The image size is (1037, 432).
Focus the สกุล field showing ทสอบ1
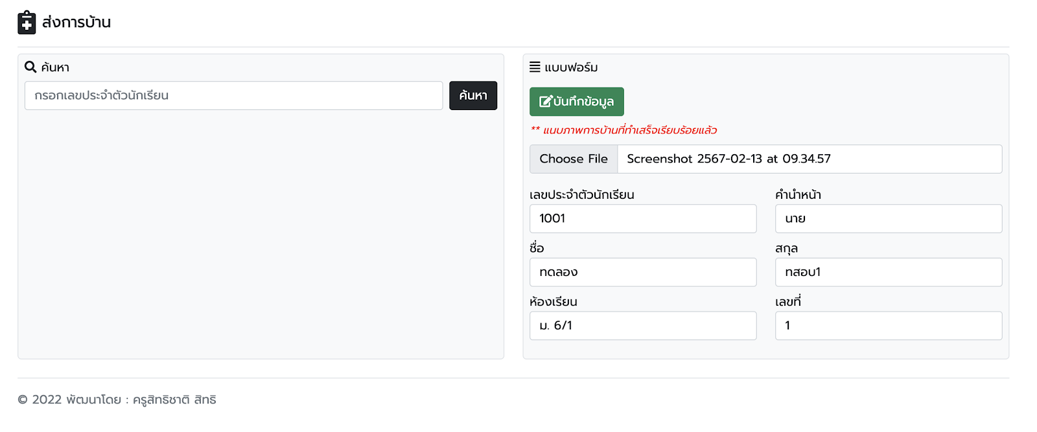(888, 272)
